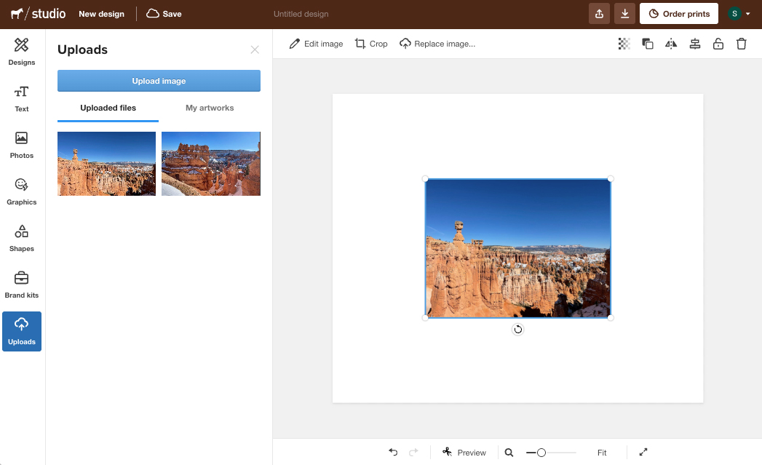Image resolution: width=762 pixels, height=465 pixels.
Task: Delete the selected image
Action: [x=742, y=44]
